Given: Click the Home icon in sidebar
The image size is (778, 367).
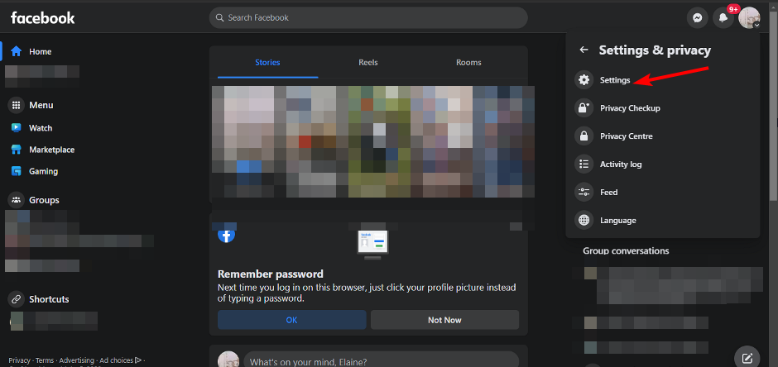Looking at the screenshot, I should pos(17,51).
